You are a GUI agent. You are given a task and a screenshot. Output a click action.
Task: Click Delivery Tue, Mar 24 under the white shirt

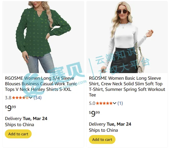110,124
